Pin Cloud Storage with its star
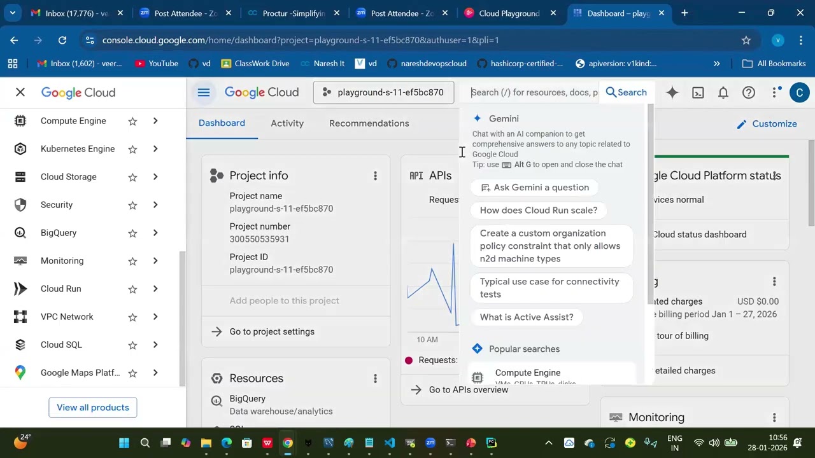The width and height of the screenshot is (815, 458). pos(132,177)
